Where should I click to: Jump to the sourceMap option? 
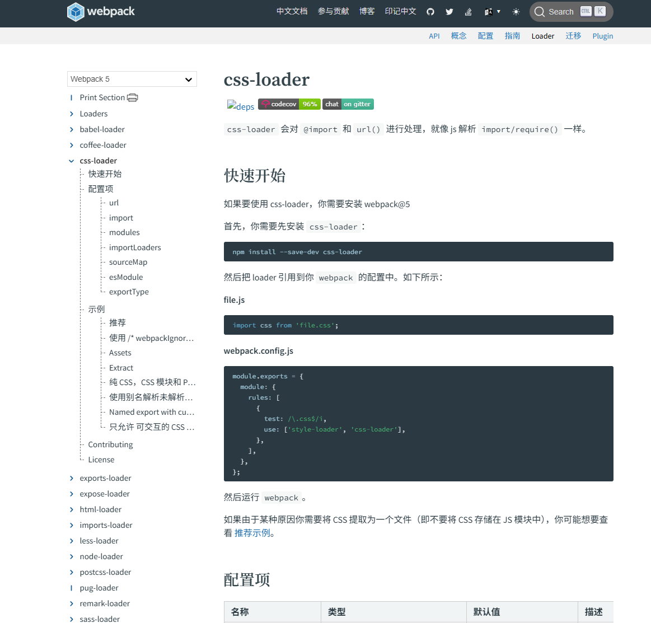pyautogui.click(x=128, y=263)
